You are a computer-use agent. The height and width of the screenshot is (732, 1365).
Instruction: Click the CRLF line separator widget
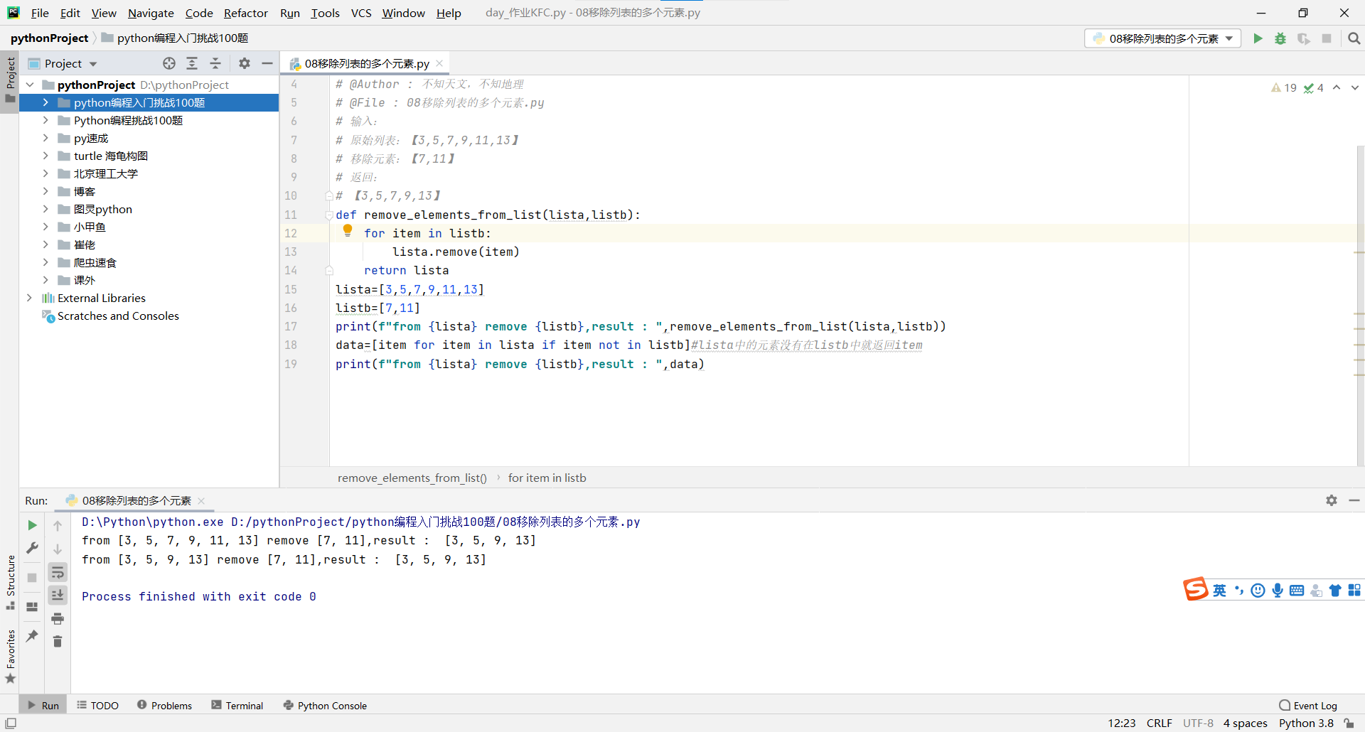click(1159, 723)
